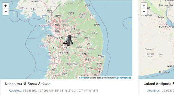Zoom out on the Korea map
174x98 pixels.
point(5,12)
